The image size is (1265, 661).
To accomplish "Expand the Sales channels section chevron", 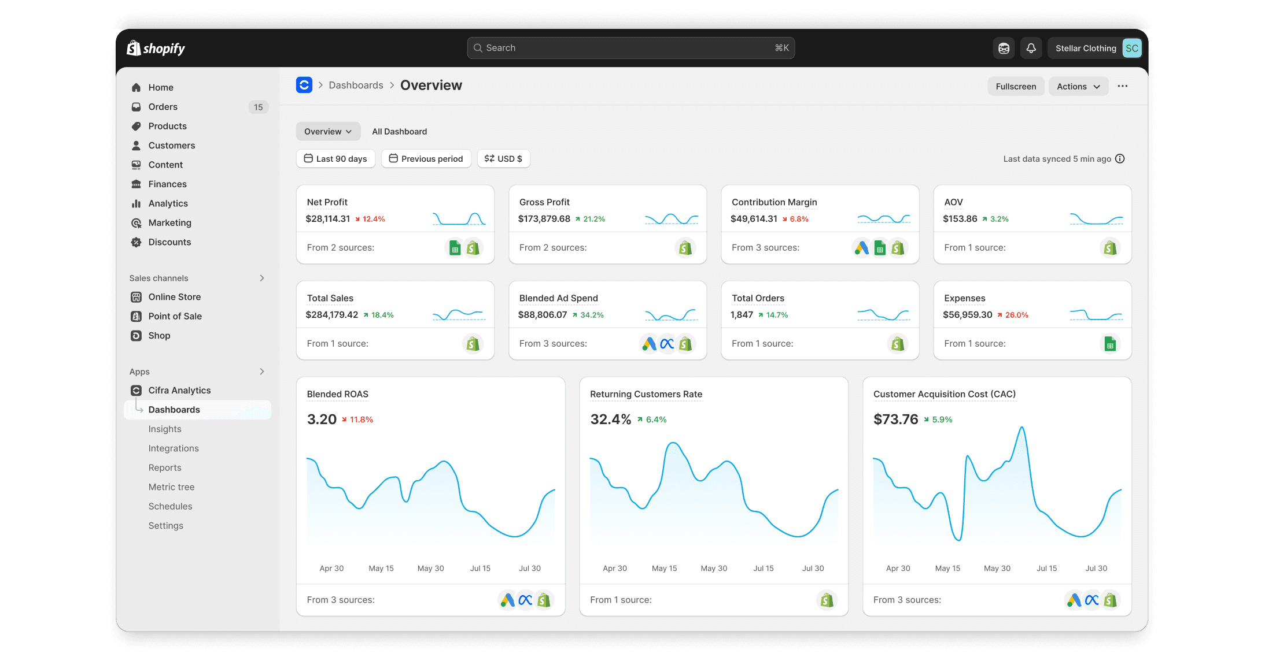I will coord(262,278).
